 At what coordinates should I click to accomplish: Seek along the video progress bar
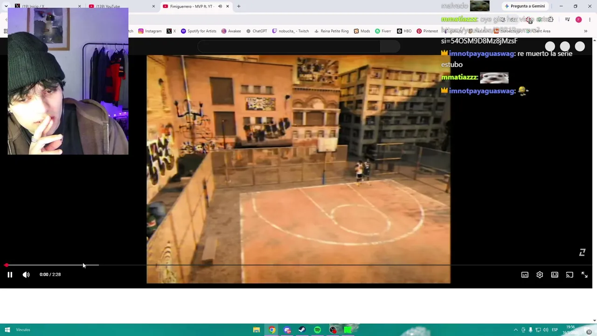[298, 265]
